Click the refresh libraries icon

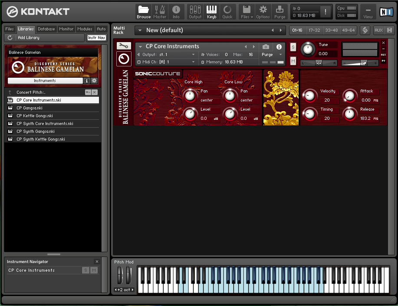click(x=10, y=38)
